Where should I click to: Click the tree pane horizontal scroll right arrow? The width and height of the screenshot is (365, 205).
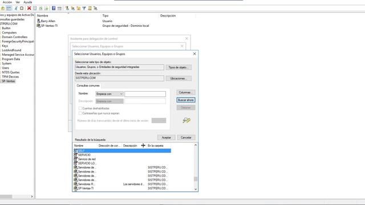32,196
